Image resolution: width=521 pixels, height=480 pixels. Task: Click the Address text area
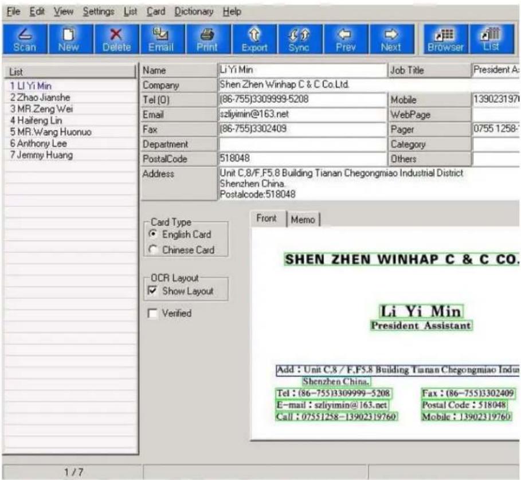(369, 183)
